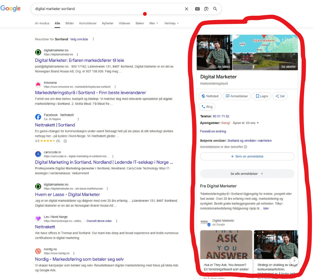Switch to the Bilder tab
Image resolution: width=313 pixels, height=279 pixels.
point(69,23)
